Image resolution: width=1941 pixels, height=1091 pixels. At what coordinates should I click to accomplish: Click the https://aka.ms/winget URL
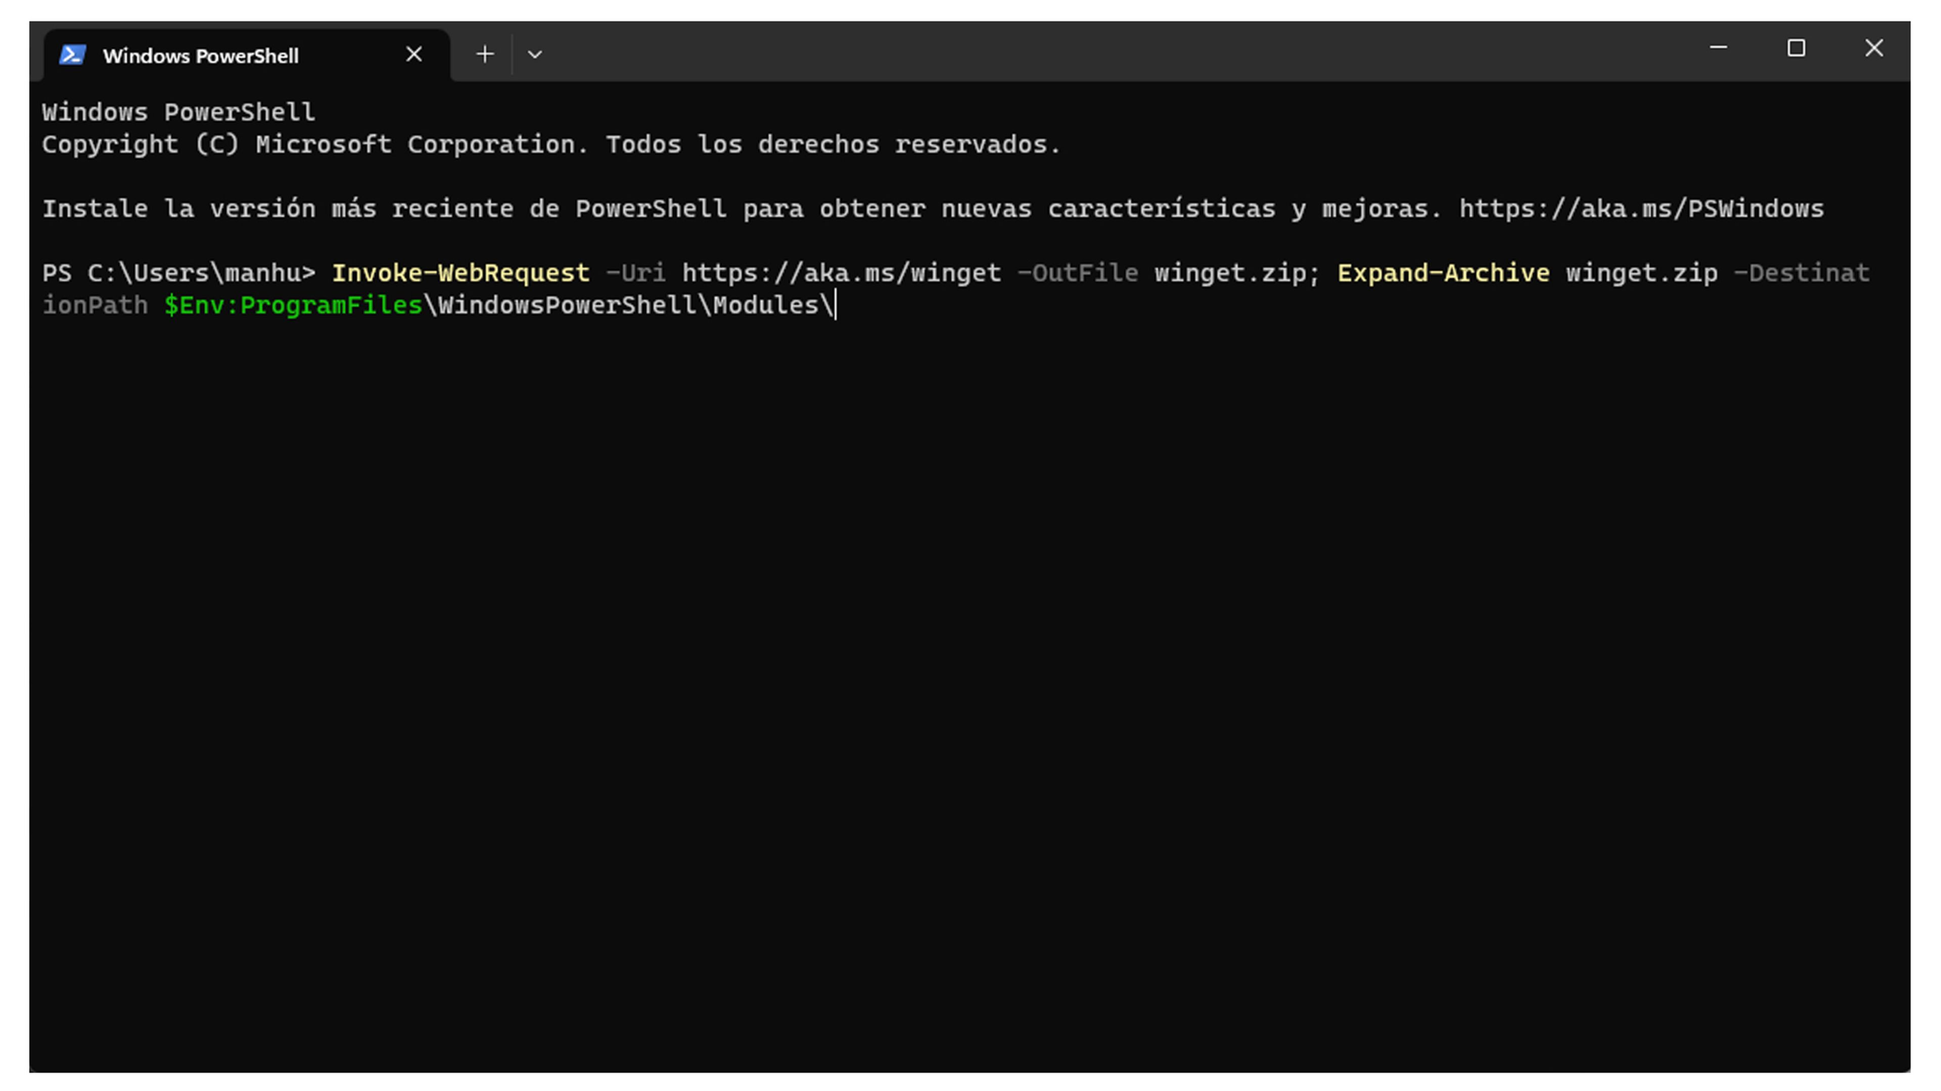pos(842,273)
